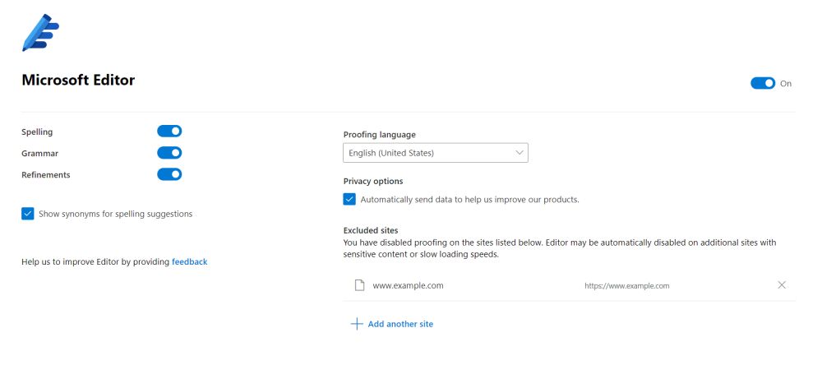Toggle the Refinements switch

[x=169, y=174]
